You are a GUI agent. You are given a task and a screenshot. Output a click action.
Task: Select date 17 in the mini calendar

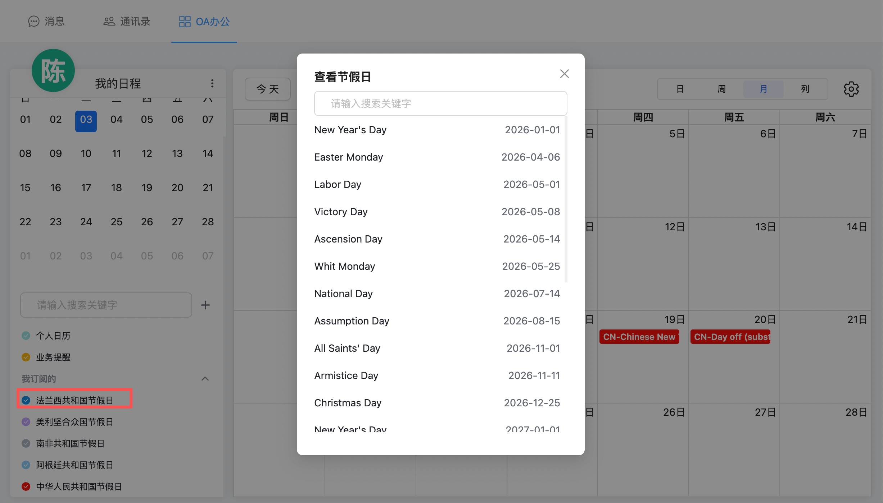86,188
